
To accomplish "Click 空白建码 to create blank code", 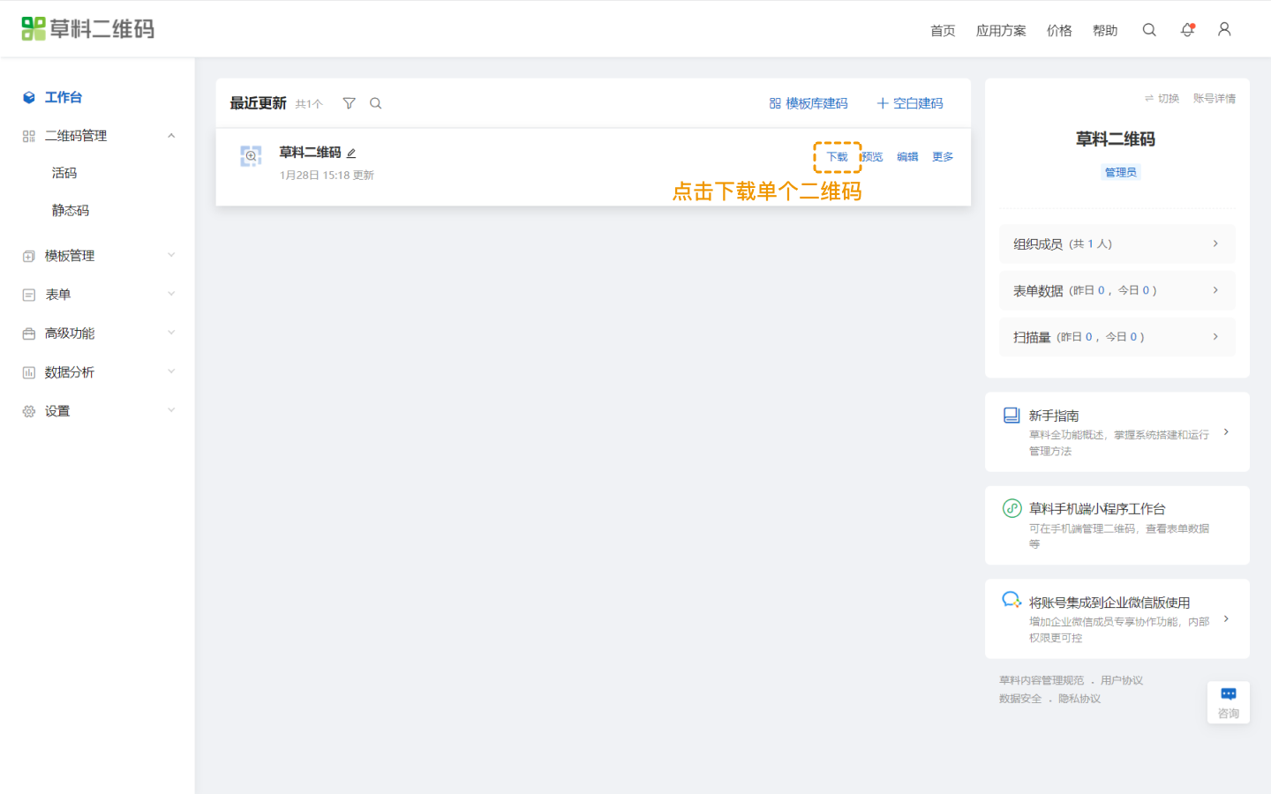I will pos(910,103).
